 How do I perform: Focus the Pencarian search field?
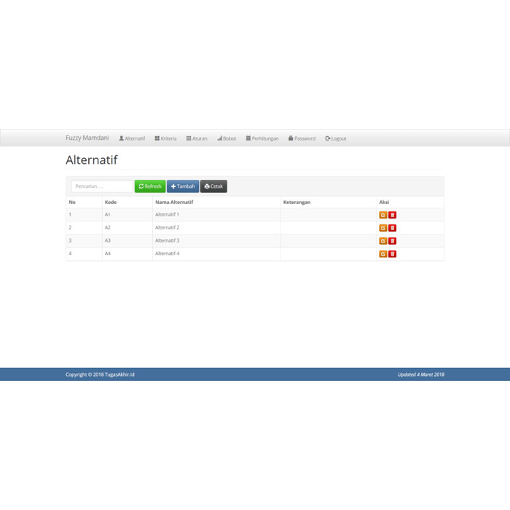tap(102, 187)
